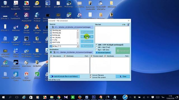Click Add All (include files in sub-folders)

65,76
